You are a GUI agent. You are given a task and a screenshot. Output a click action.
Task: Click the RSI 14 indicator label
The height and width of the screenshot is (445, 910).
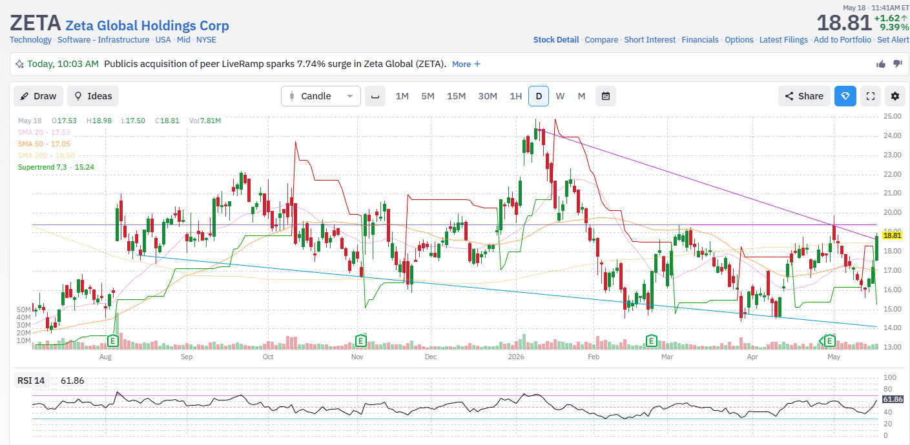tap(31, 381)
